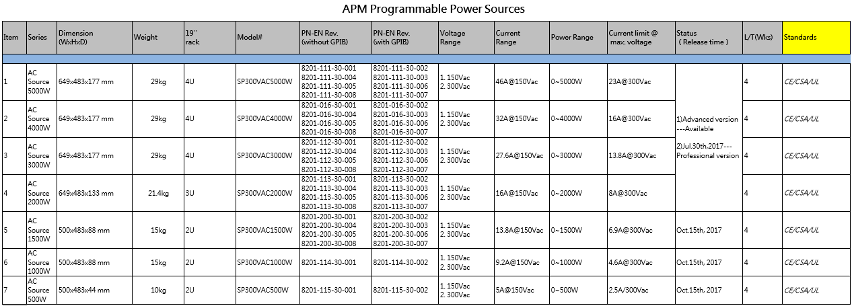Select the 10kg weight cell

click(159, 290)
